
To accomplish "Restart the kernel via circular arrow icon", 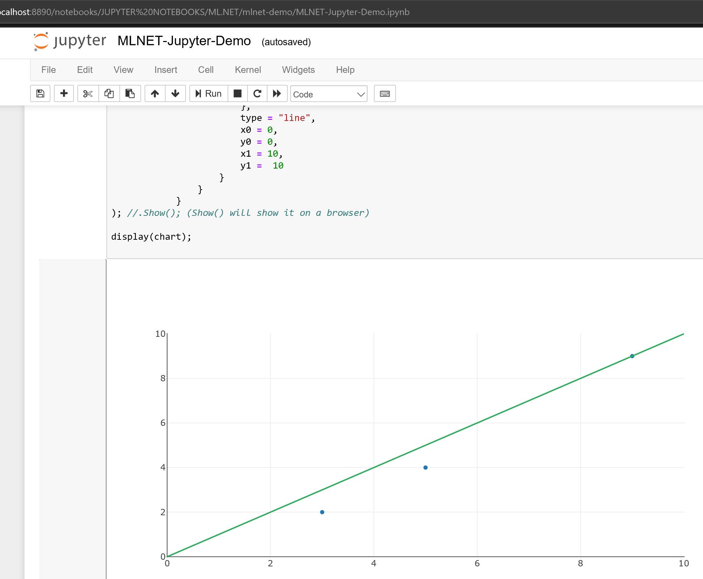I will click(257, 94).
